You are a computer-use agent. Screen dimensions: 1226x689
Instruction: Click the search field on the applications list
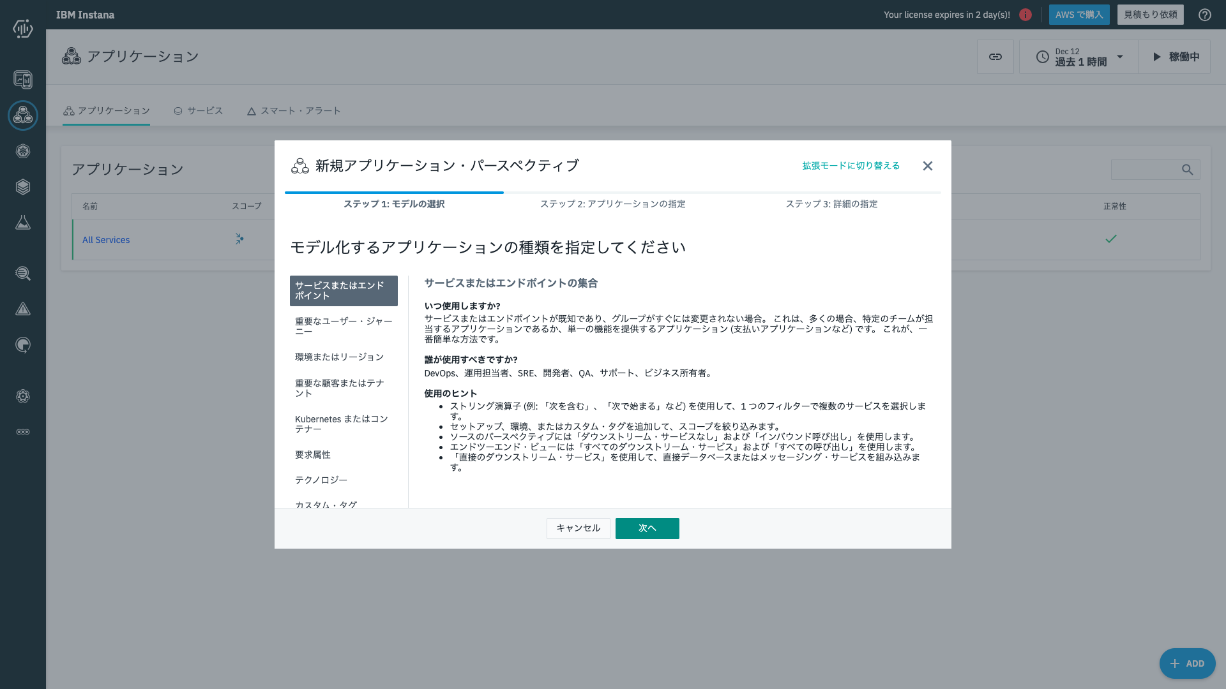coord(1154,170)
